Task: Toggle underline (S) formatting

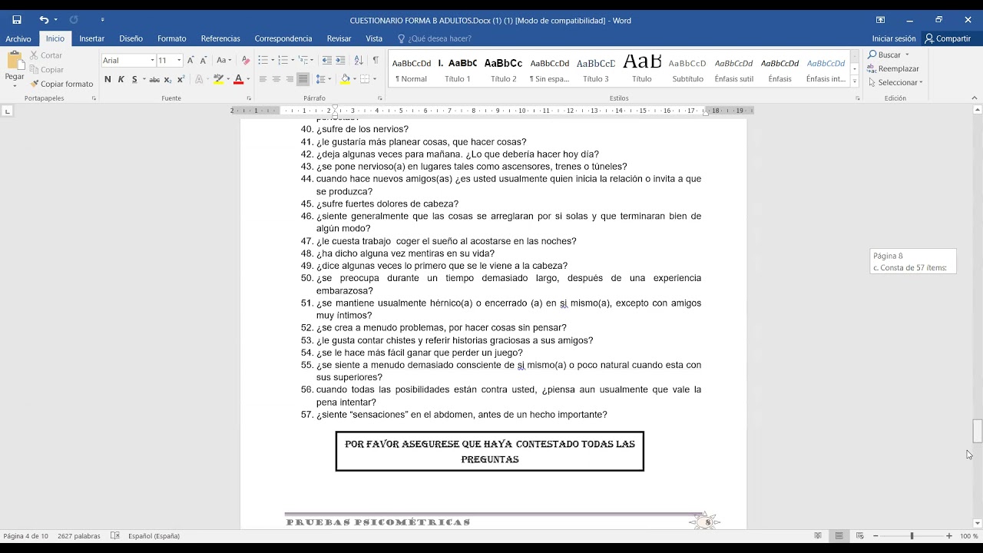Action: tap(134, 79)
